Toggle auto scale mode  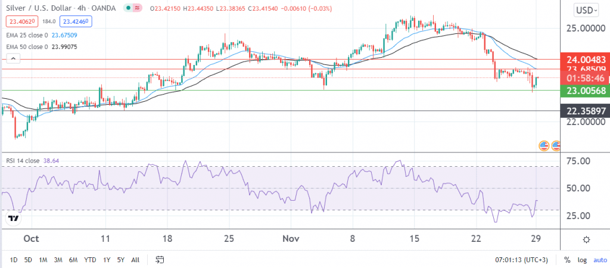(599, 260)
